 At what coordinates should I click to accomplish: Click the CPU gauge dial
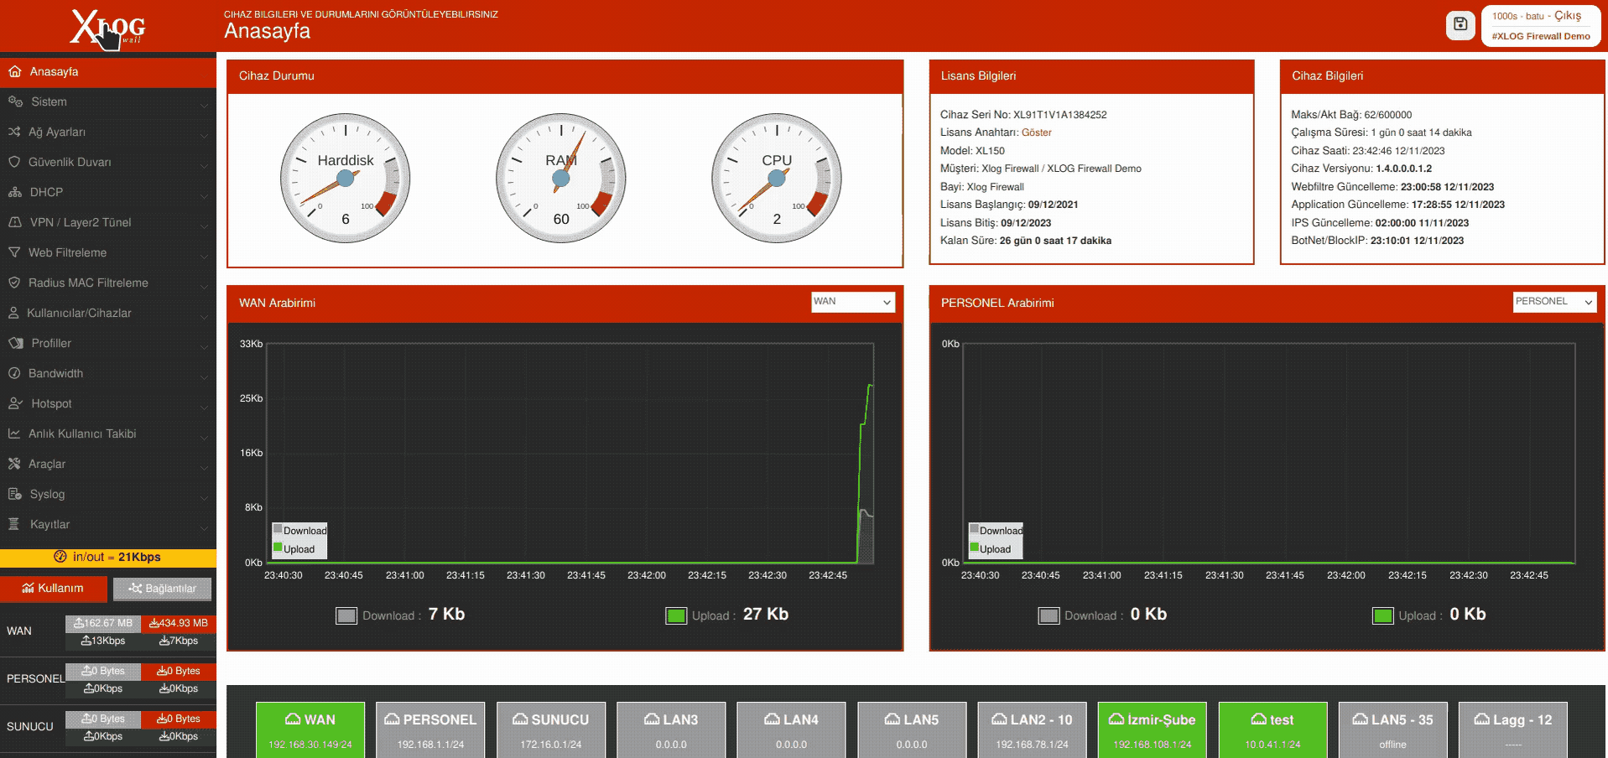777,178
